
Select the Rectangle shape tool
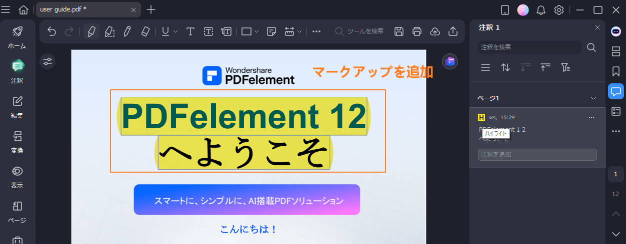click(x=246, y=31)
